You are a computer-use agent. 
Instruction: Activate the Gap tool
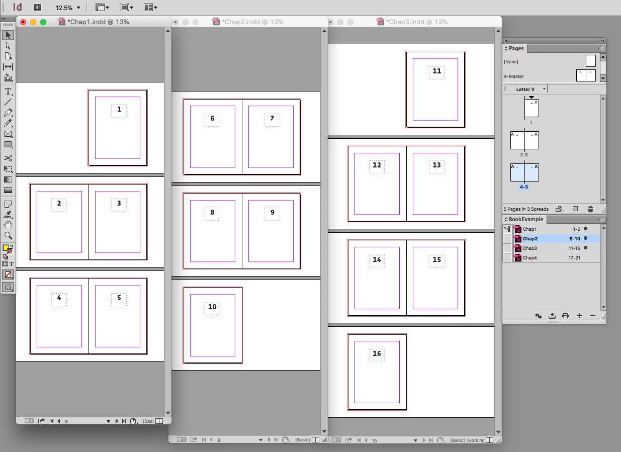point(8,67)
